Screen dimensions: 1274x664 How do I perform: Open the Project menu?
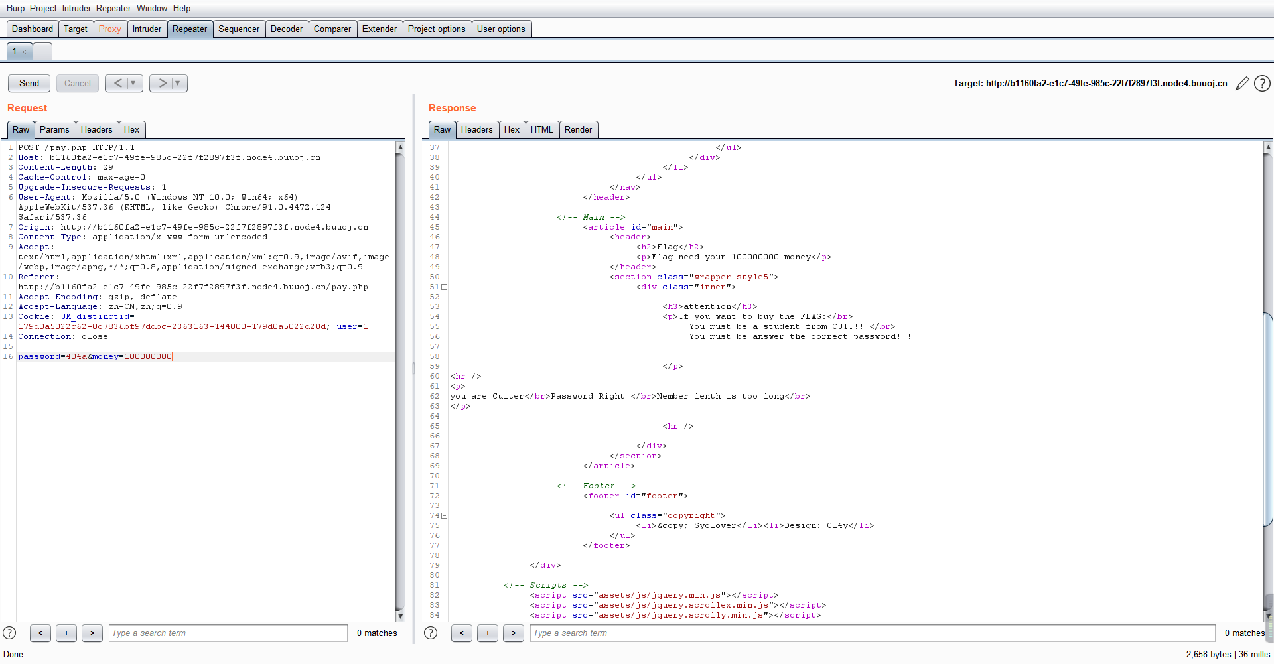tap(43, 8)
